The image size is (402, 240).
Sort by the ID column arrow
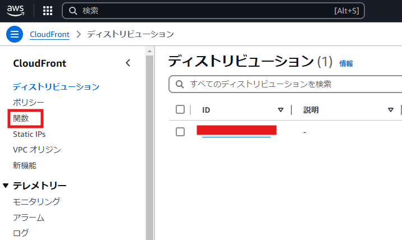click(x=281, y=110)
